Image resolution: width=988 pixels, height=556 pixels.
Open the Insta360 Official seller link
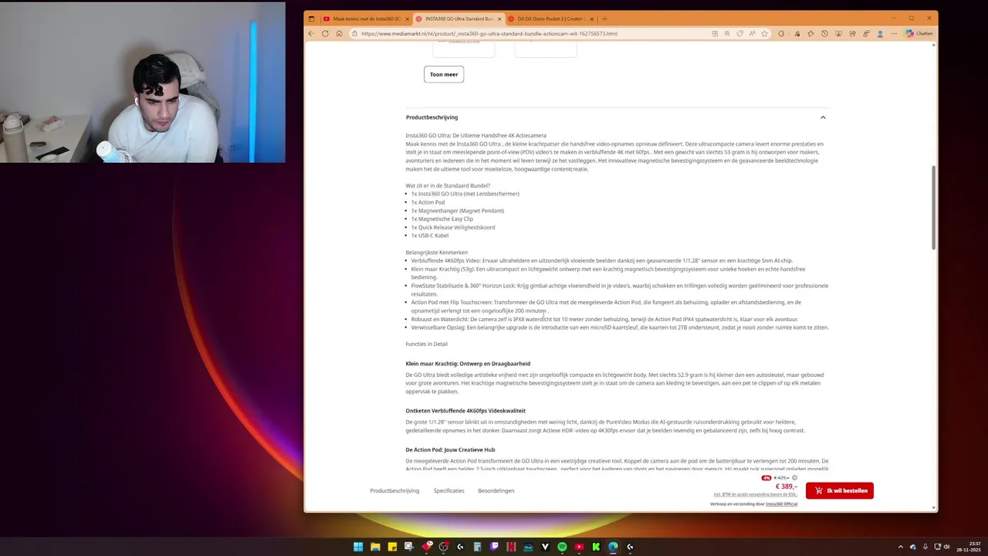(781, 503)
